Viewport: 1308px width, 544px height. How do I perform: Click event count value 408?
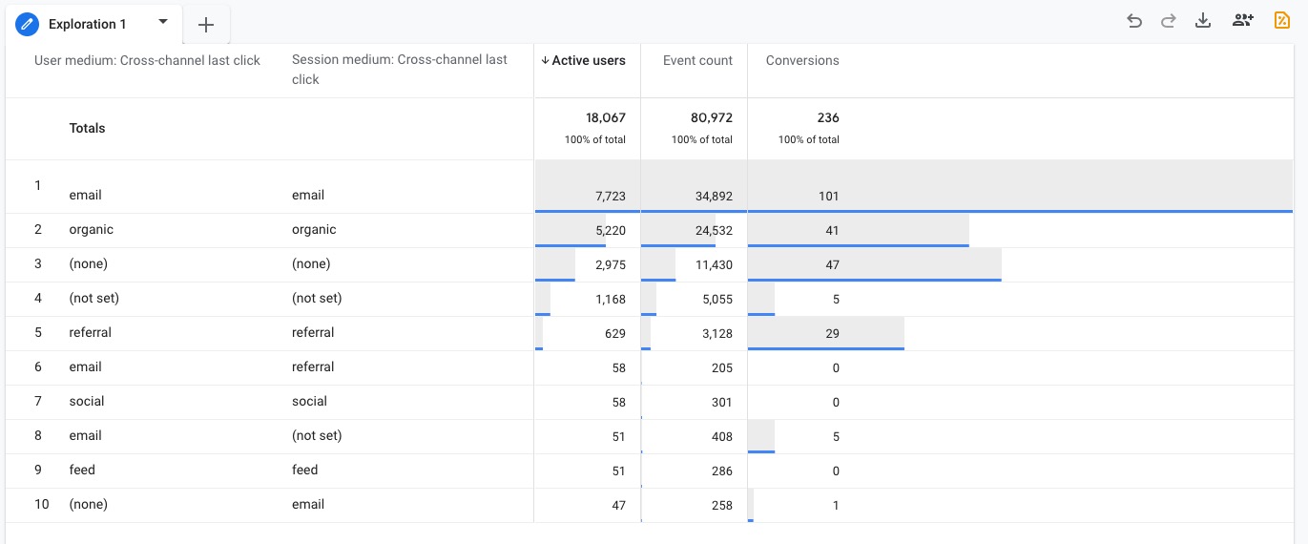pyautogui.click(x=722, y=436)
